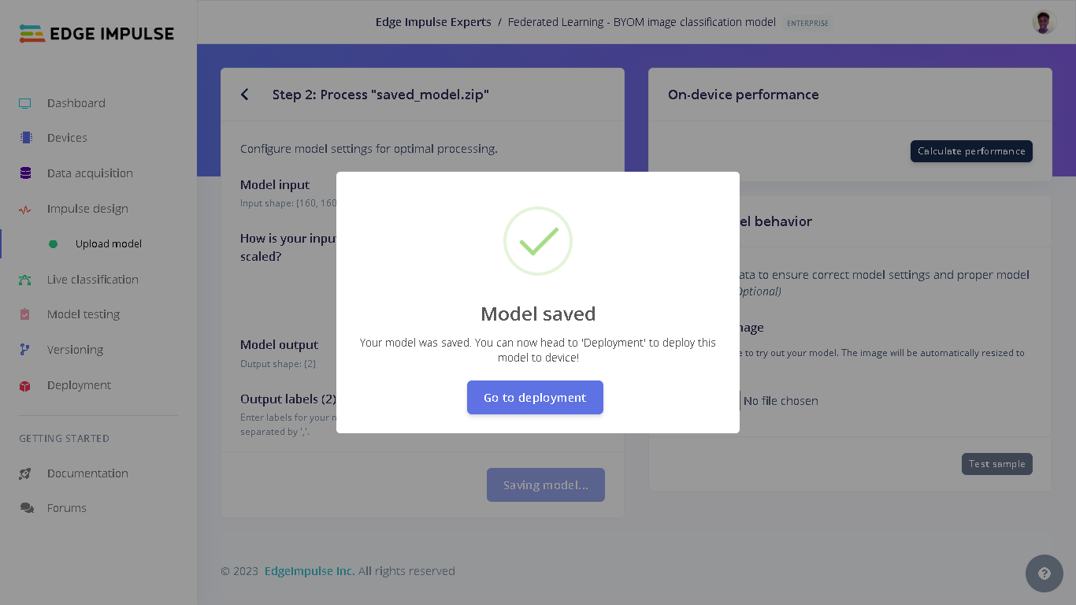Image resolution: width=1076 pixels, height=605 pixels.
Task: Click the Live classification icon
Action: coord(25,280)
